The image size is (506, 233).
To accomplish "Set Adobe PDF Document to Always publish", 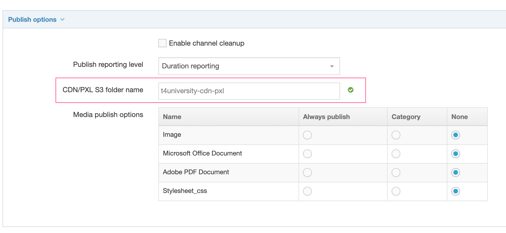I will (307, 172).
